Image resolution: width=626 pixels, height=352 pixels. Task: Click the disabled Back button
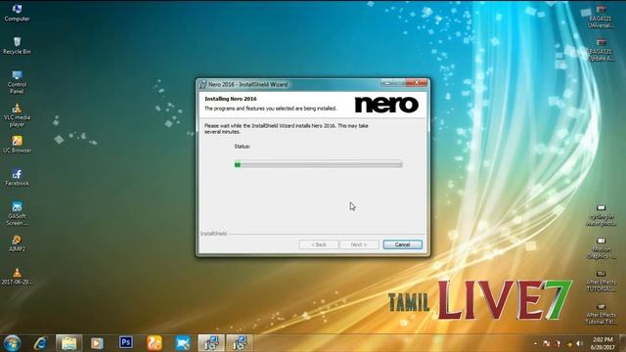pos(319,244)
